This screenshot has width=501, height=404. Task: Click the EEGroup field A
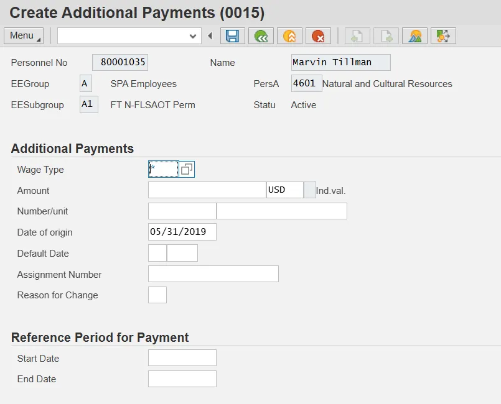(86, 83)
